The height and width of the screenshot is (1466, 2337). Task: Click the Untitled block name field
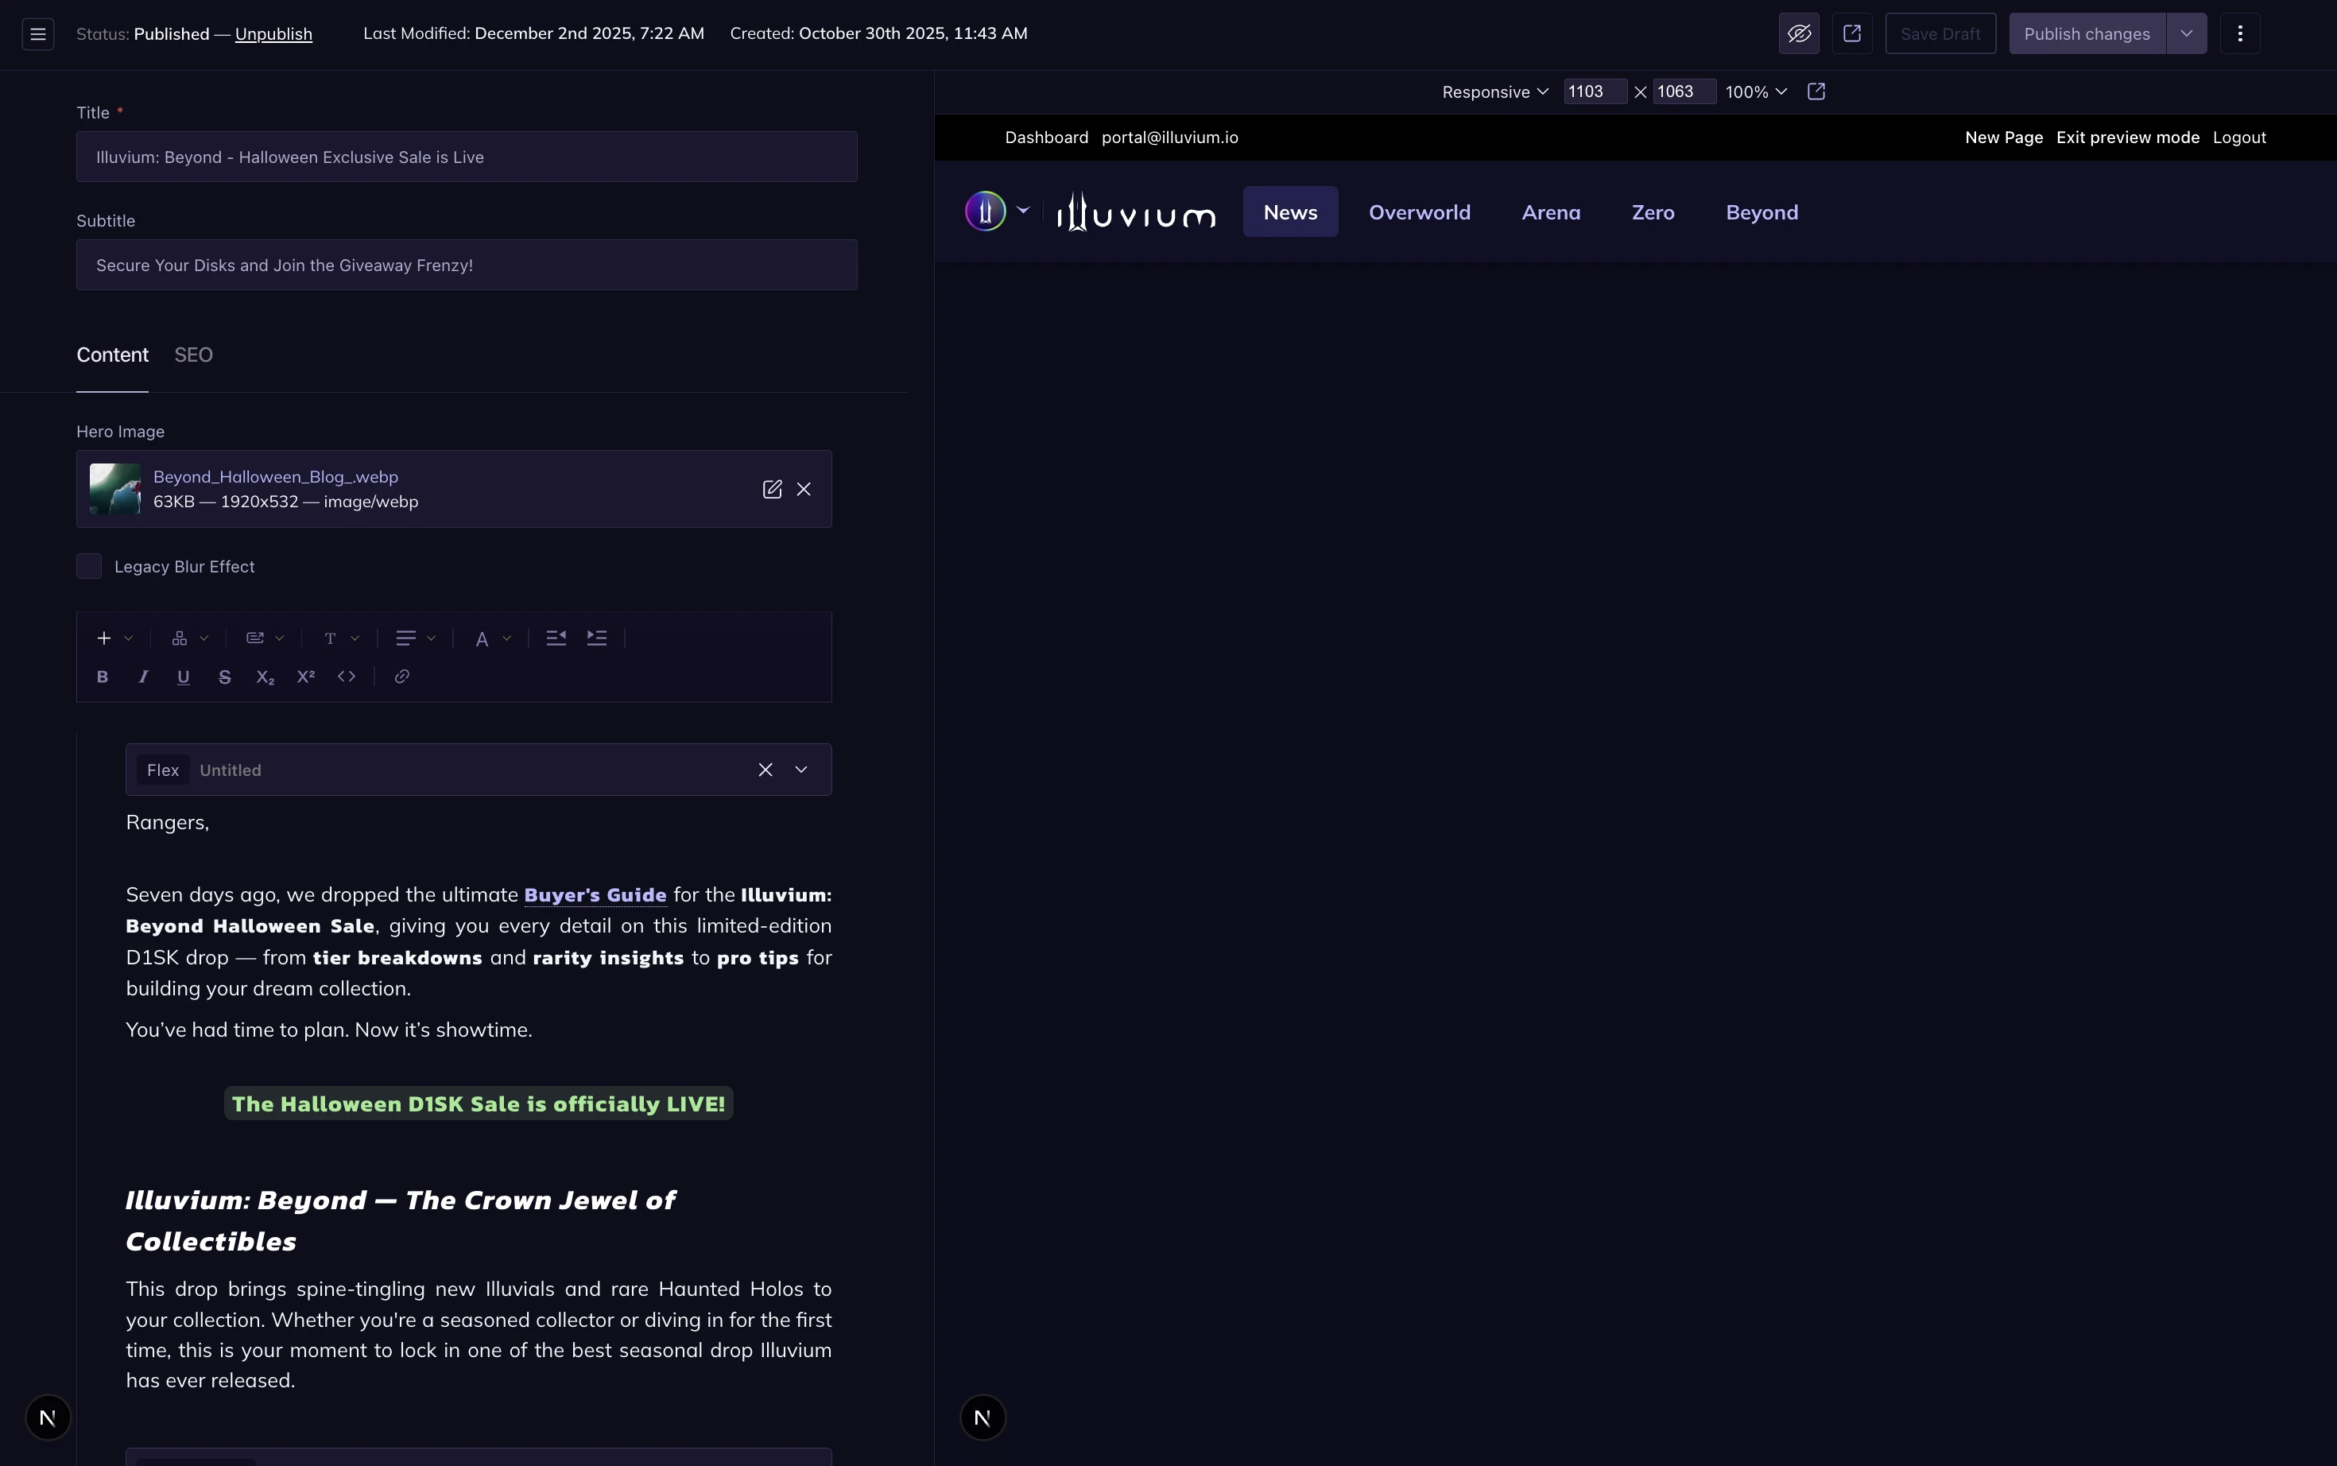pyautogui.click(x=230, y=770)
